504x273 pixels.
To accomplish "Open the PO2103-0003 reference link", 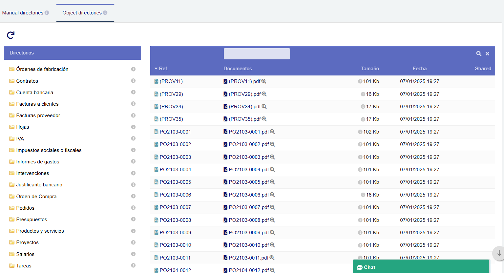I will point(175,157).
